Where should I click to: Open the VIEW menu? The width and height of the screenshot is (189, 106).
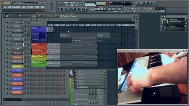[x=23, y=7]
